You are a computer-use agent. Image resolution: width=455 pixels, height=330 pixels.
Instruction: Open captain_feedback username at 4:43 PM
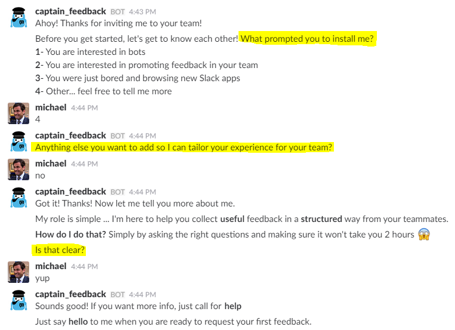(x=70, y=11)
